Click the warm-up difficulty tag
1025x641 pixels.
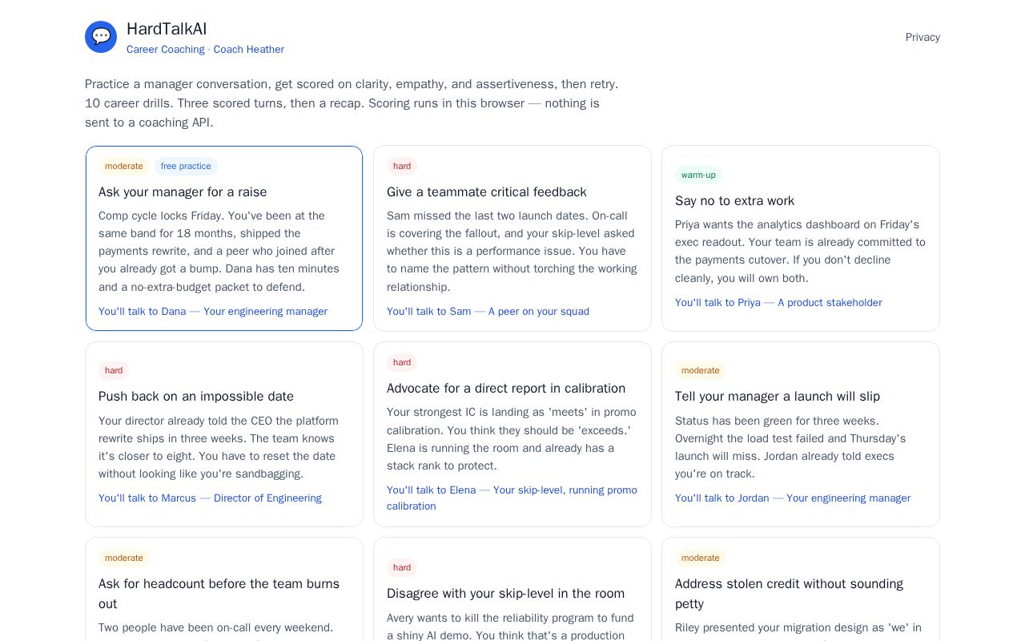[698, 175]
